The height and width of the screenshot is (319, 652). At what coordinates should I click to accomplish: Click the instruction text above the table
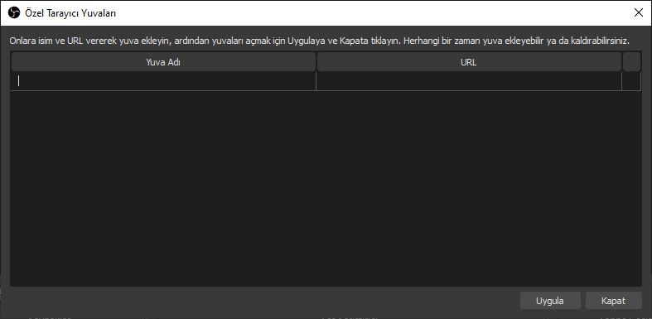[320, 41]
